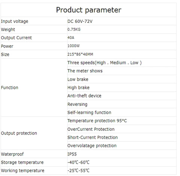Click the Self-learning function entry
Image resolution: width=180 pixels, height=176 pixels.
click(89, 112)
